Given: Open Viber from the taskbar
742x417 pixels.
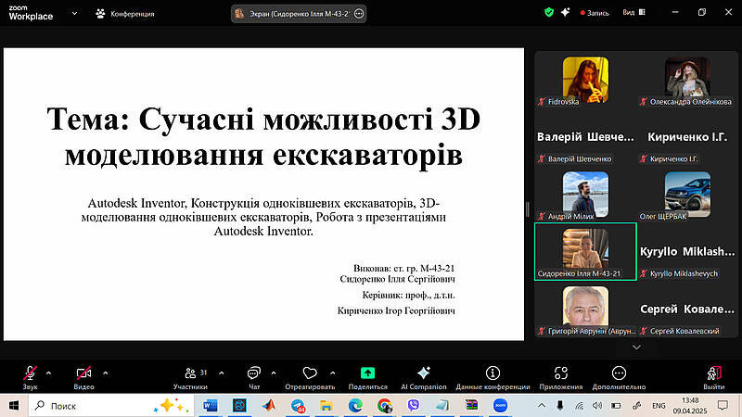Looking at the screenshot, I should click(x=413, y=406).
